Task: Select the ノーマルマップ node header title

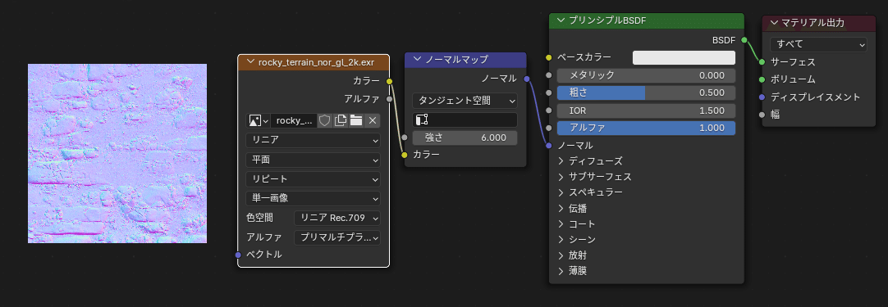Action: 456,60
